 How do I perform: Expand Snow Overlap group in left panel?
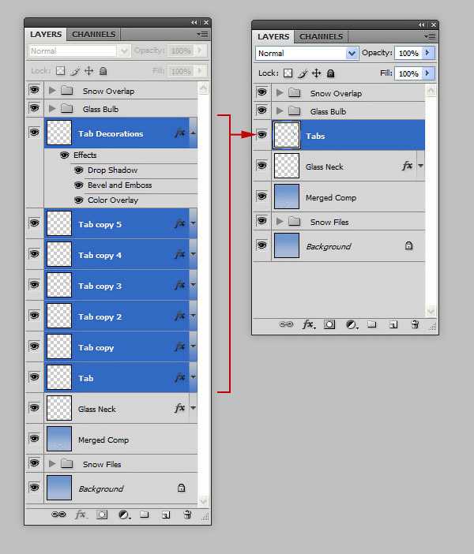point(52,90)
